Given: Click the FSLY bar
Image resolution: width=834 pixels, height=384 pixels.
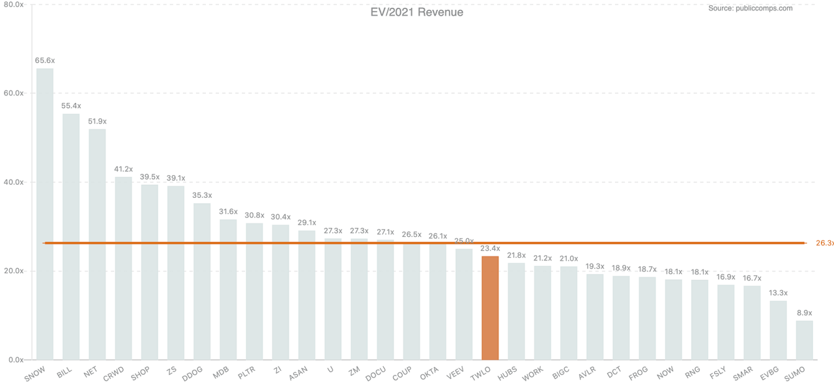Looking at the screenshot, I should (726, 322).
